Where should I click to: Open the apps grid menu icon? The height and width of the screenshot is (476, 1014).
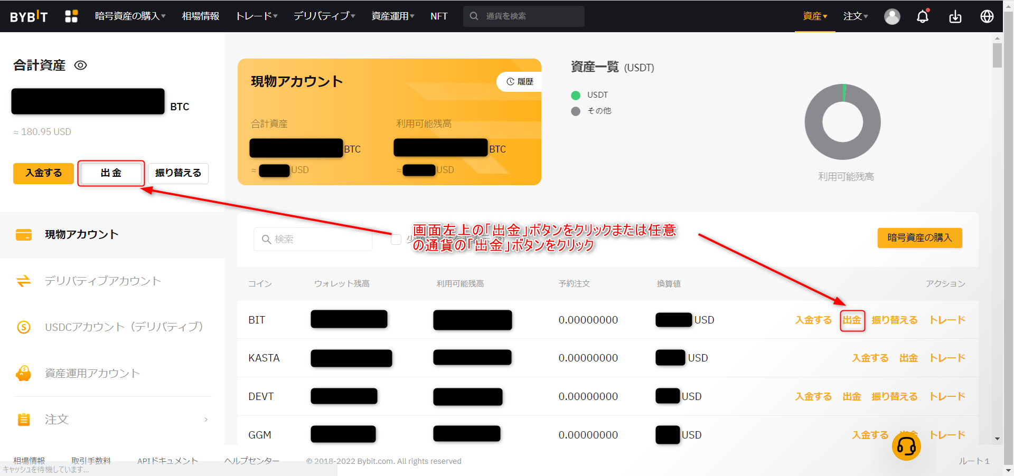coord(71,16)
